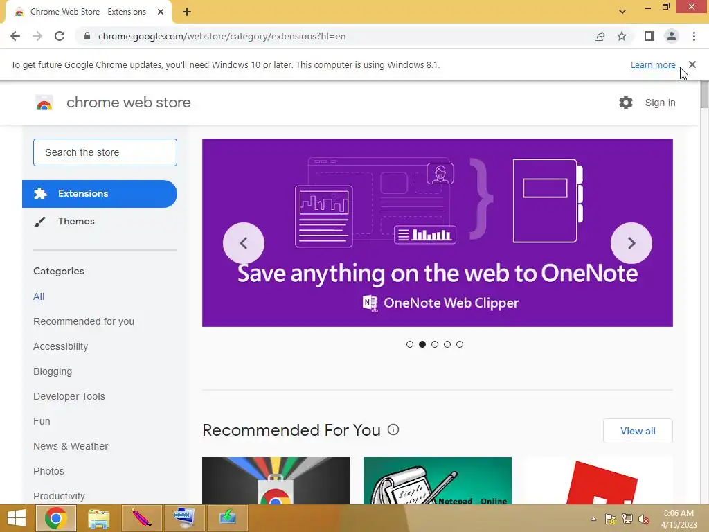Click info icon beside Recommended For You

[393, 429]
